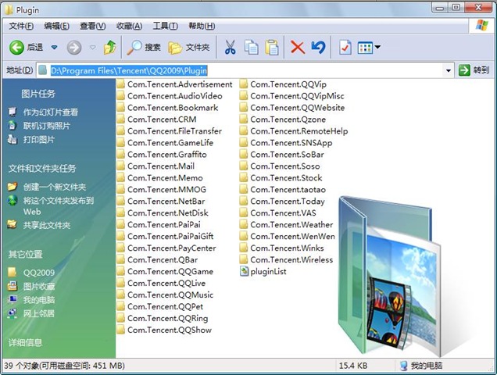Select the pluginList file
This screenshot has width=497, height=375.
(x=267, y=272)
